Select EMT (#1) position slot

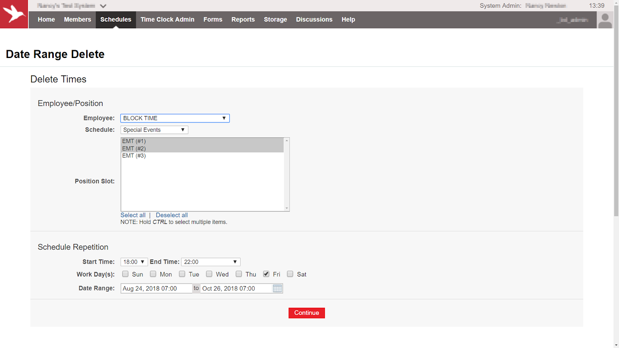[202, 142]
